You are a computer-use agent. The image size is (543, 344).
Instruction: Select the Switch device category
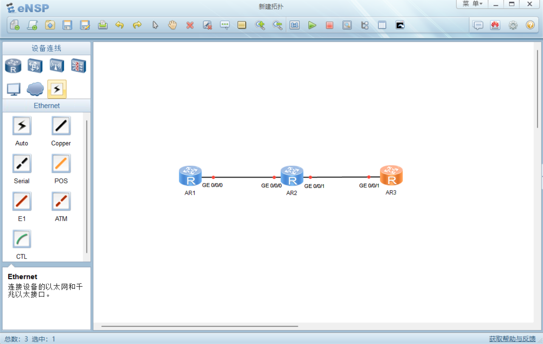point(35,66)
